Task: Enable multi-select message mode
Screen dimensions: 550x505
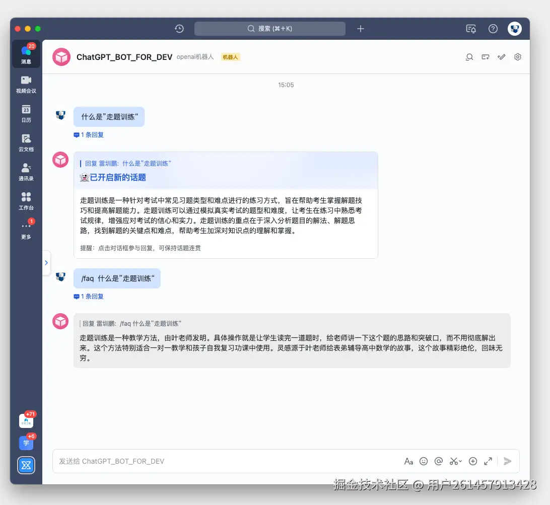Action: pos(501,57)
